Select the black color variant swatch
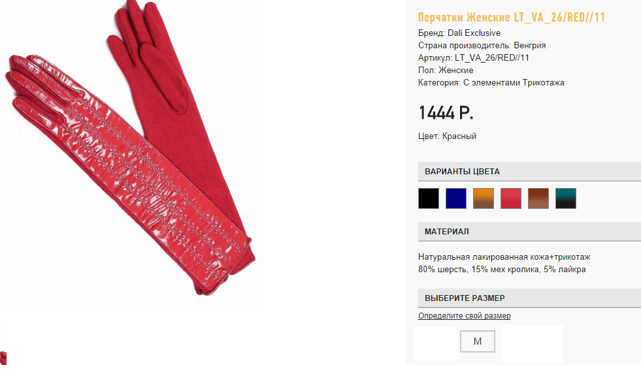641x391 pixels. [x=429, y=198]
